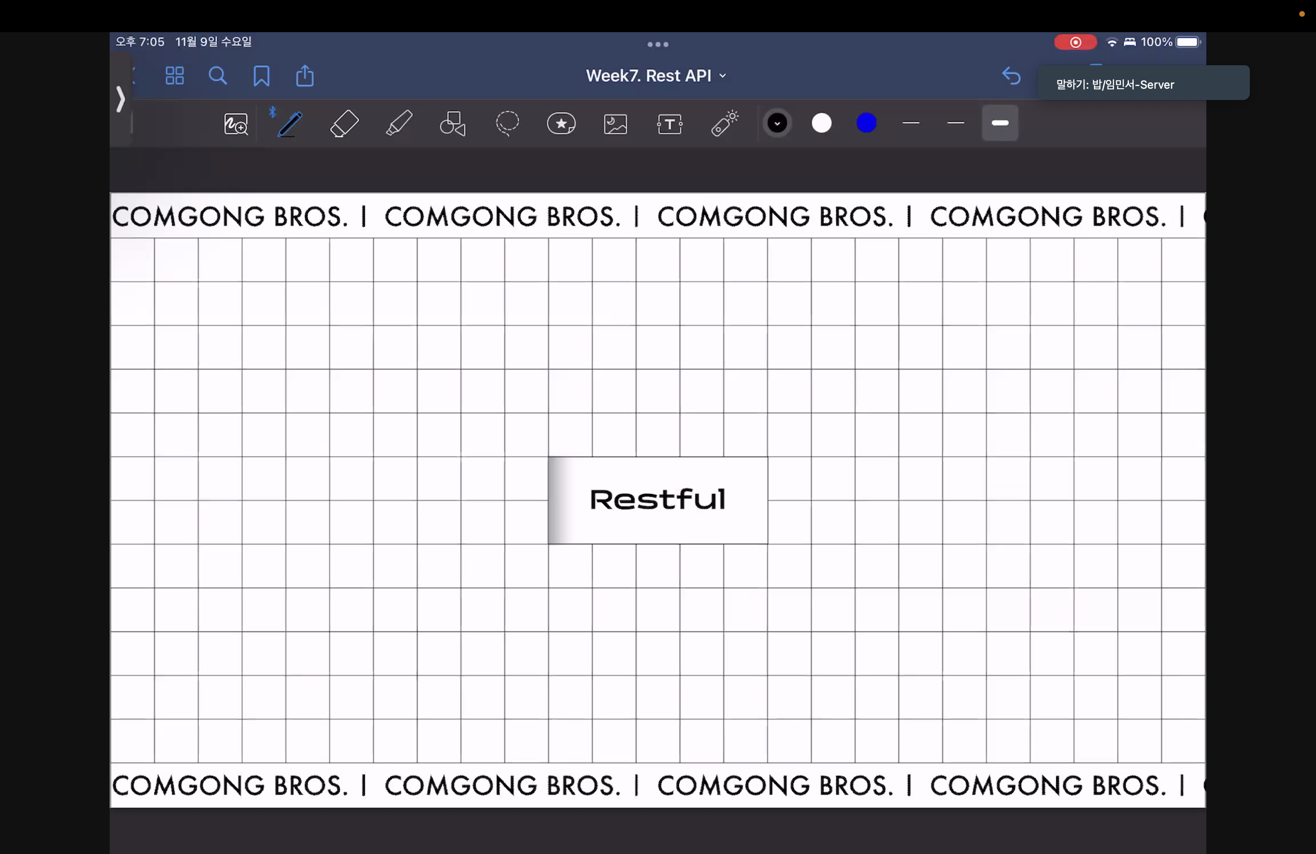1316x854 pixels.
Task: Select the Image insert tool
Action: [615, 124]
